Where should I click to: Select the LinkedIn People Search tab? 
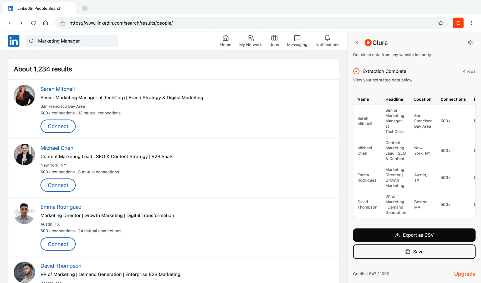39,8
